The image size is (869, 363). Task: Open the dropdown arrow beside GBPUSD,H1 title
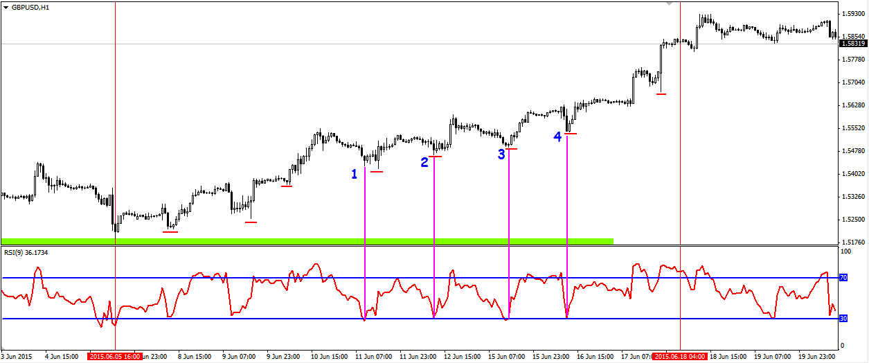tap(6, 7)
